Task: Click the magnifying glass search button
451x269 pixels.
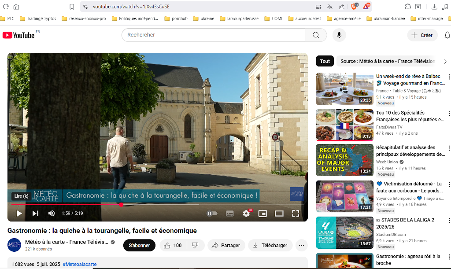Action: click(x=316, y=35)
